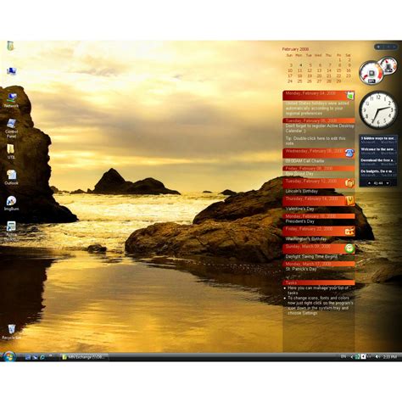
Task: Click 'Here you can manage your list' task
Action: click(318, 290)
